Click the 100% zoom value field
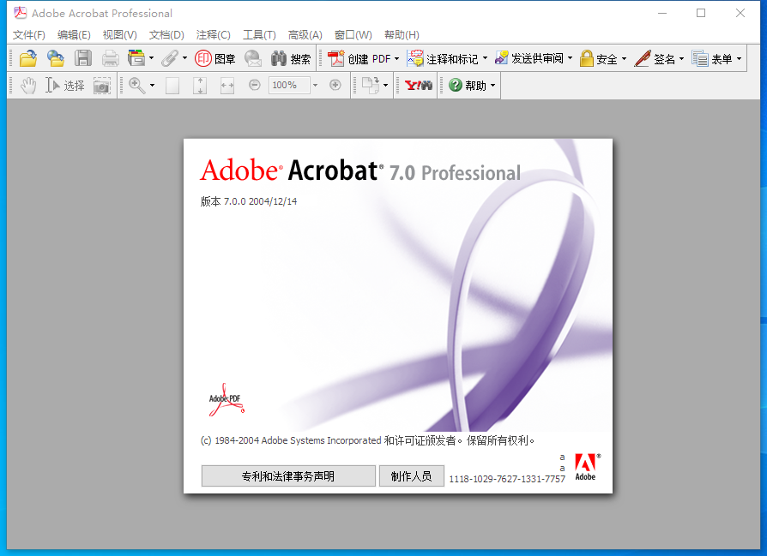Screen dimensions: 767x556 288,85
